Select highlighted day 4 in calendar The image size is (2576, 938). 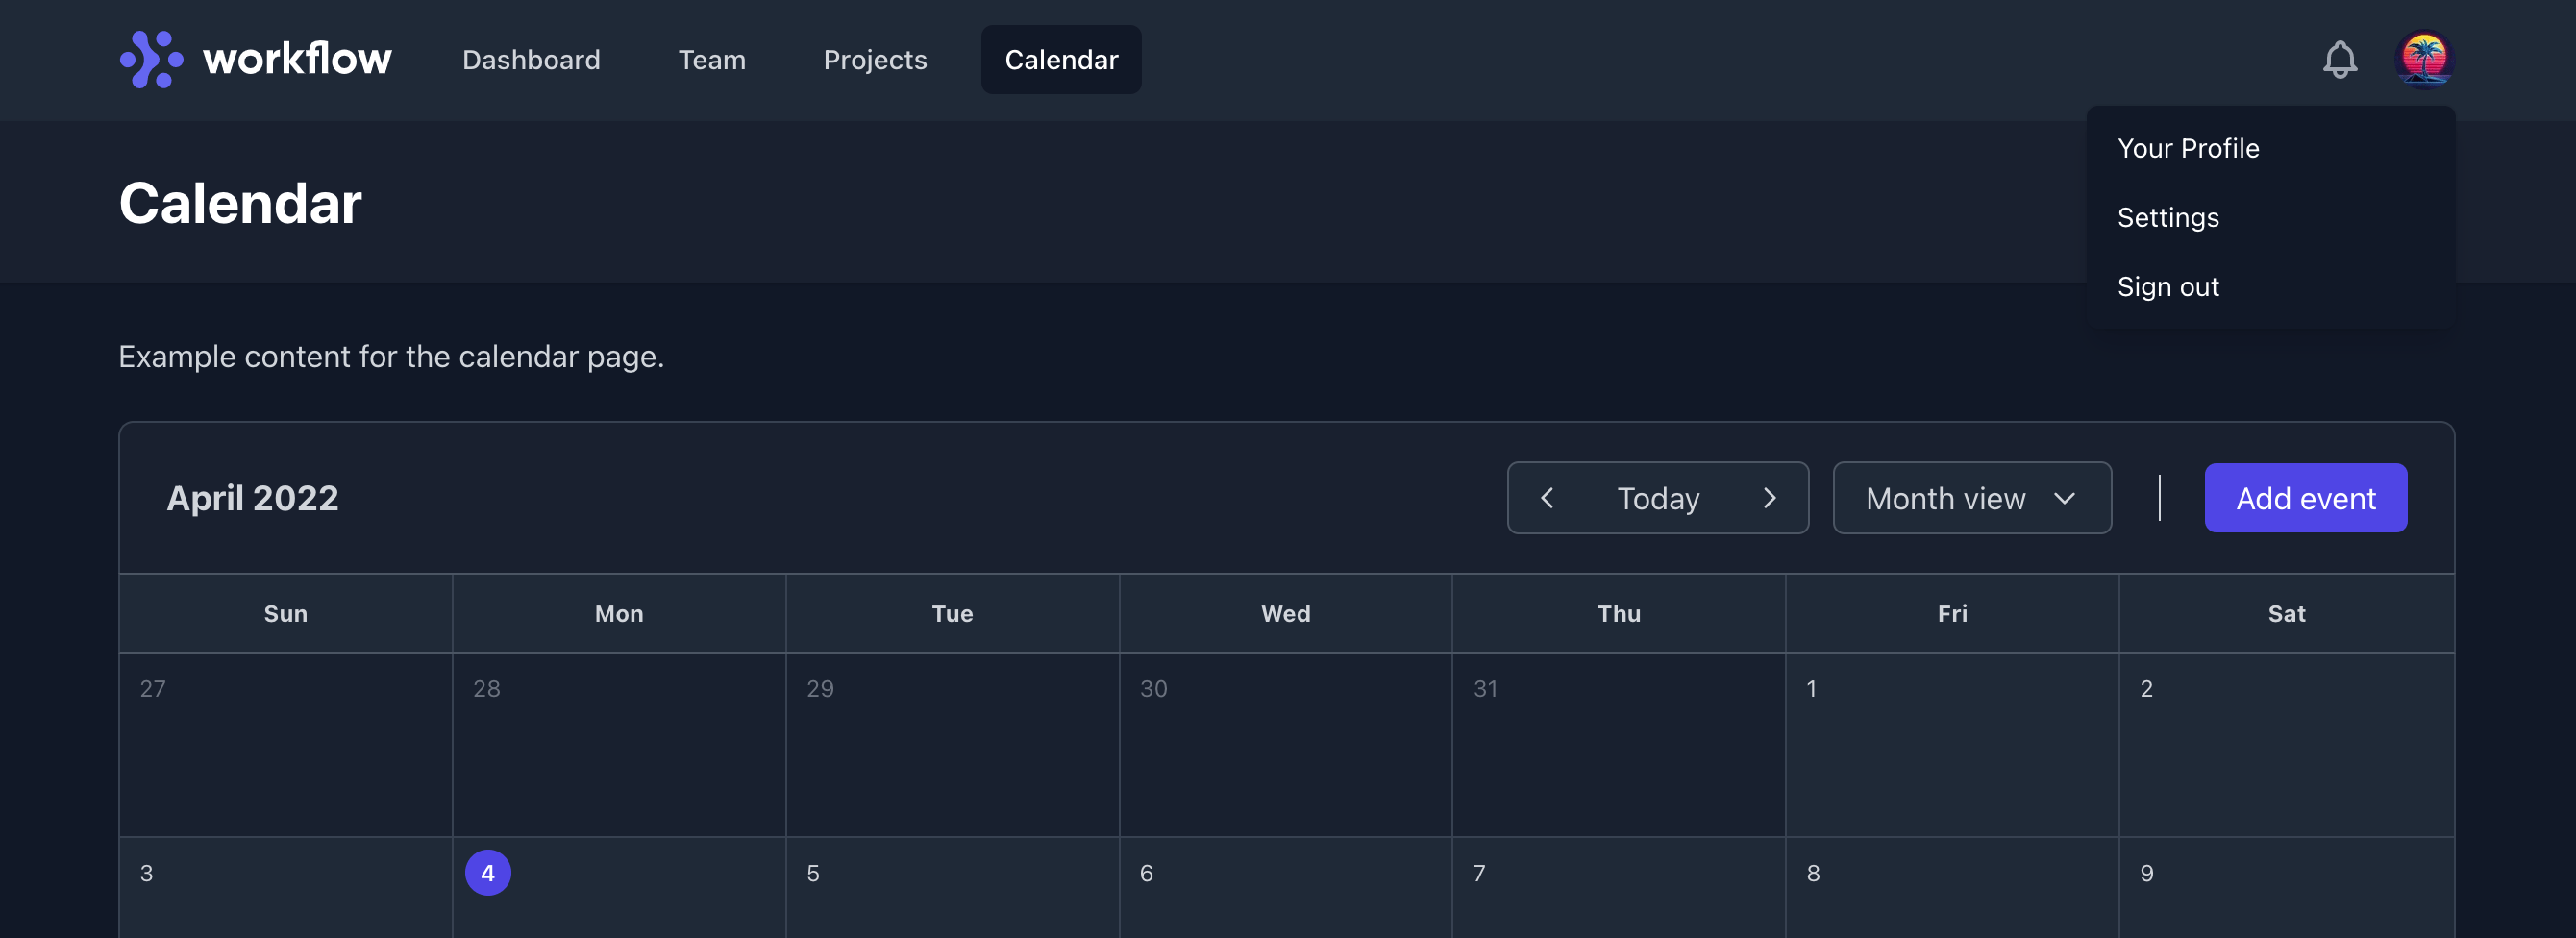pos(488,873)
